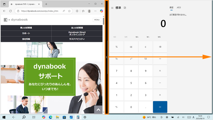This screenshot has width=213, height=120.
Task: Switch to メモリ memory tab in Calculator
Action: (x=179, y=8)
